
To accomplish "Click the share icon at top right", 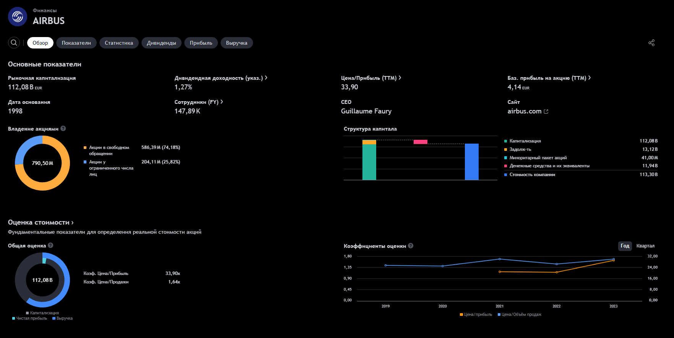I will pyautogui.click(x=651, y=43).
